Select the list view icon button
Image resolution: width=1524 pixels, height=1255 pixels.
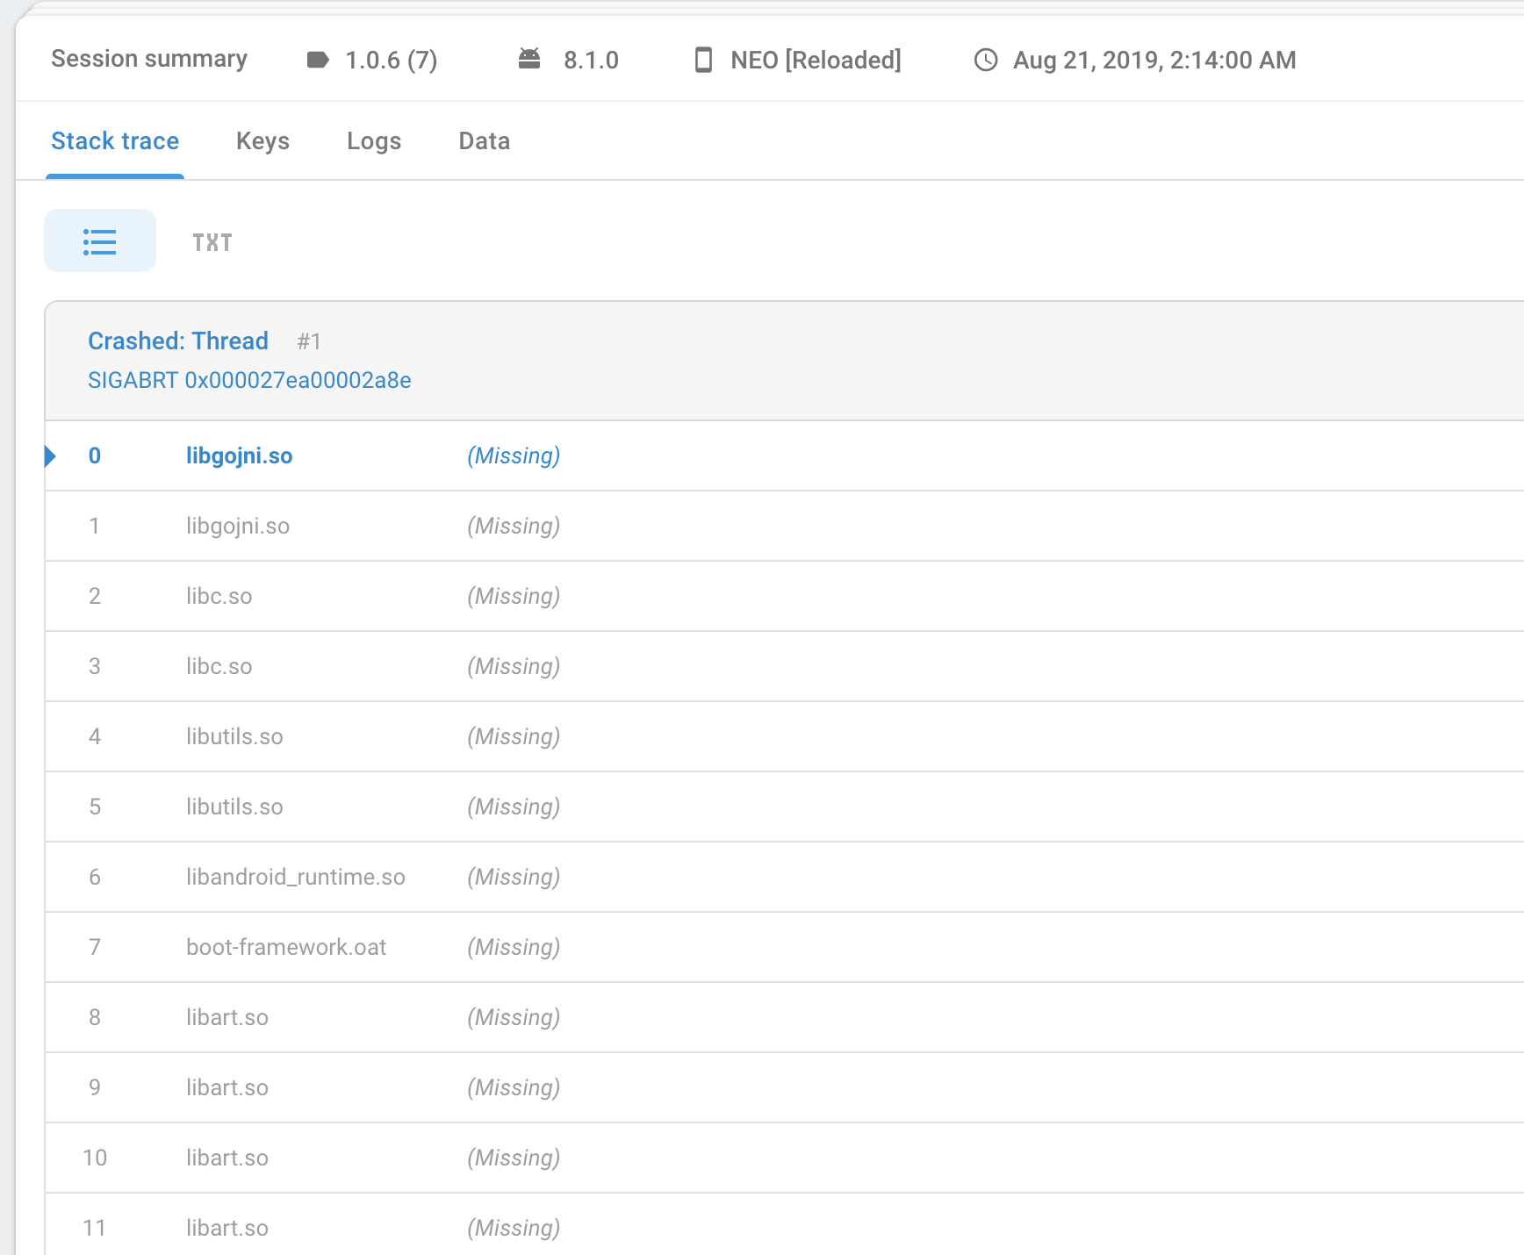coord(100,240)
